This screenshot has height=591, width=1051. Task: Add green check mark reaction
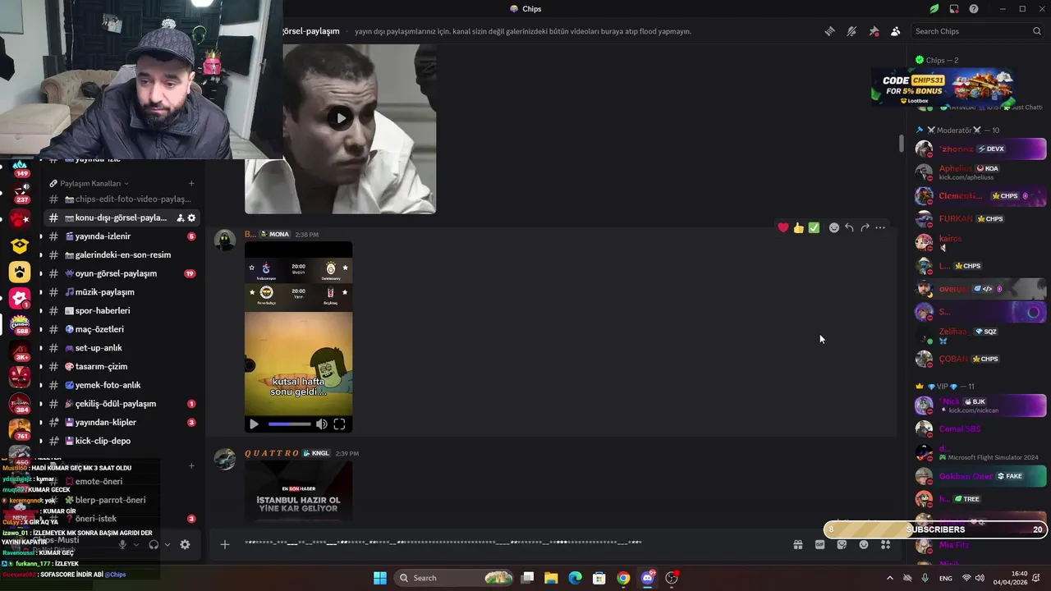pyautogui.click(x=814, y=227)
